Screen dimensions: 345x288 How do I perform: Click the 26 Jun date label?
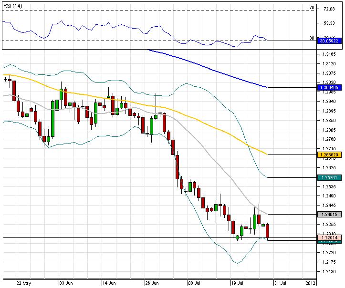[x=151, y=283]
